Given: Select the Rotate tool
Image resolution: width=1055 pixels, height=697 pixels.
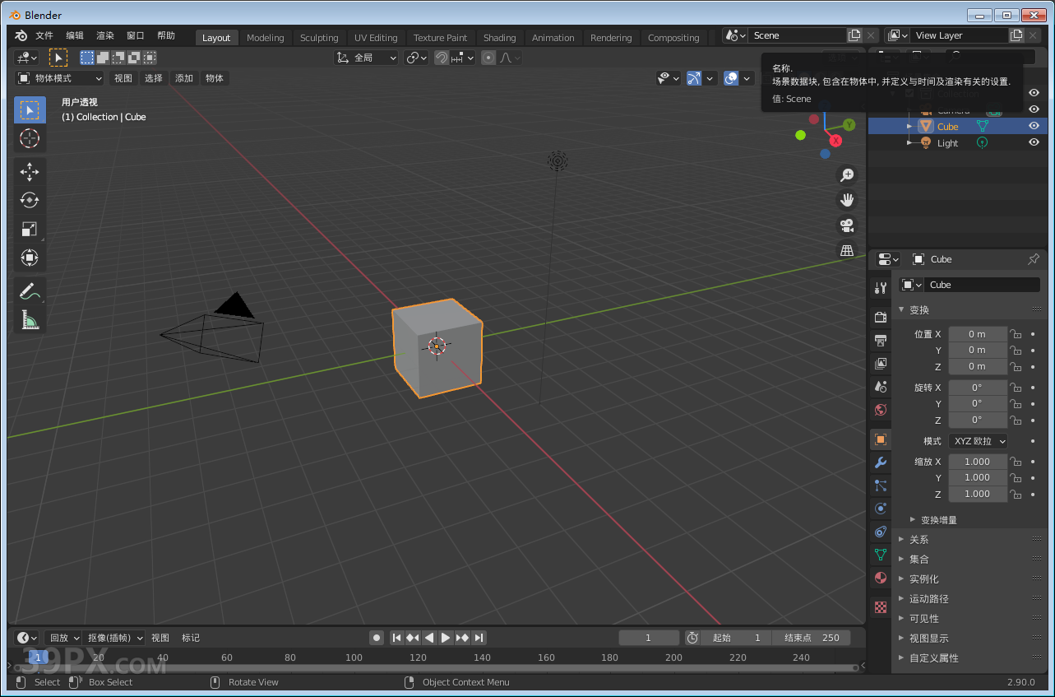Looking at the screenshot, I should point(30,199).
